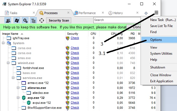
Task: Open Help menu entry
Action: [x=154, y=60]
